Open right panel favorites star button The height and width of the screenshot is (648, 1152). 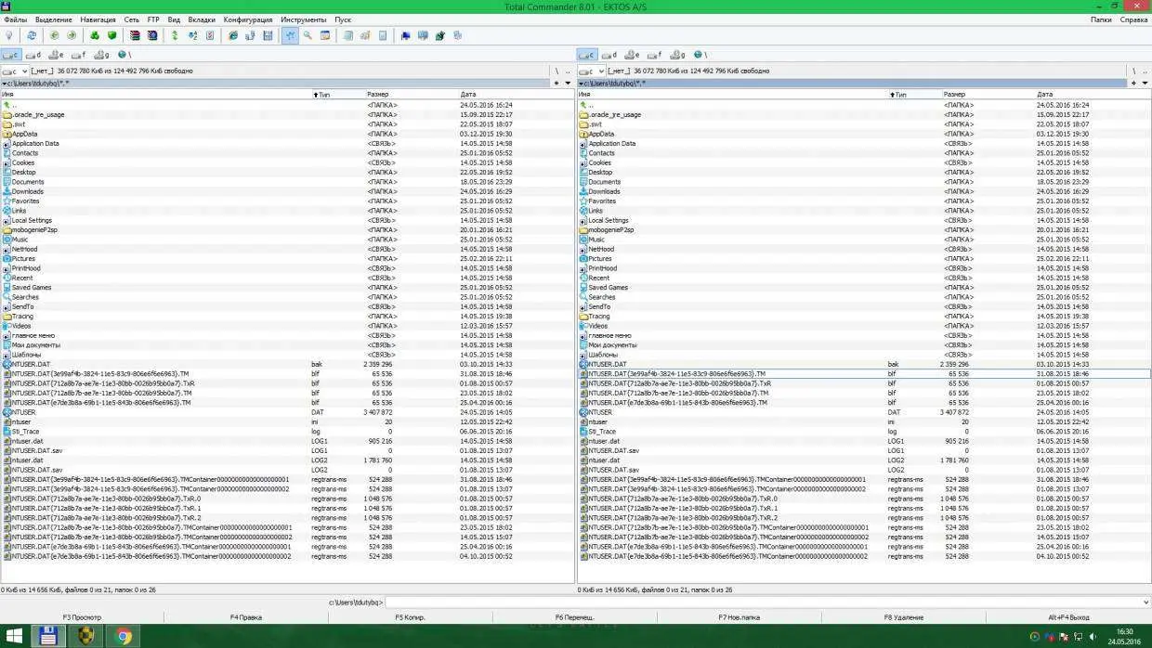pos(1133,84)
